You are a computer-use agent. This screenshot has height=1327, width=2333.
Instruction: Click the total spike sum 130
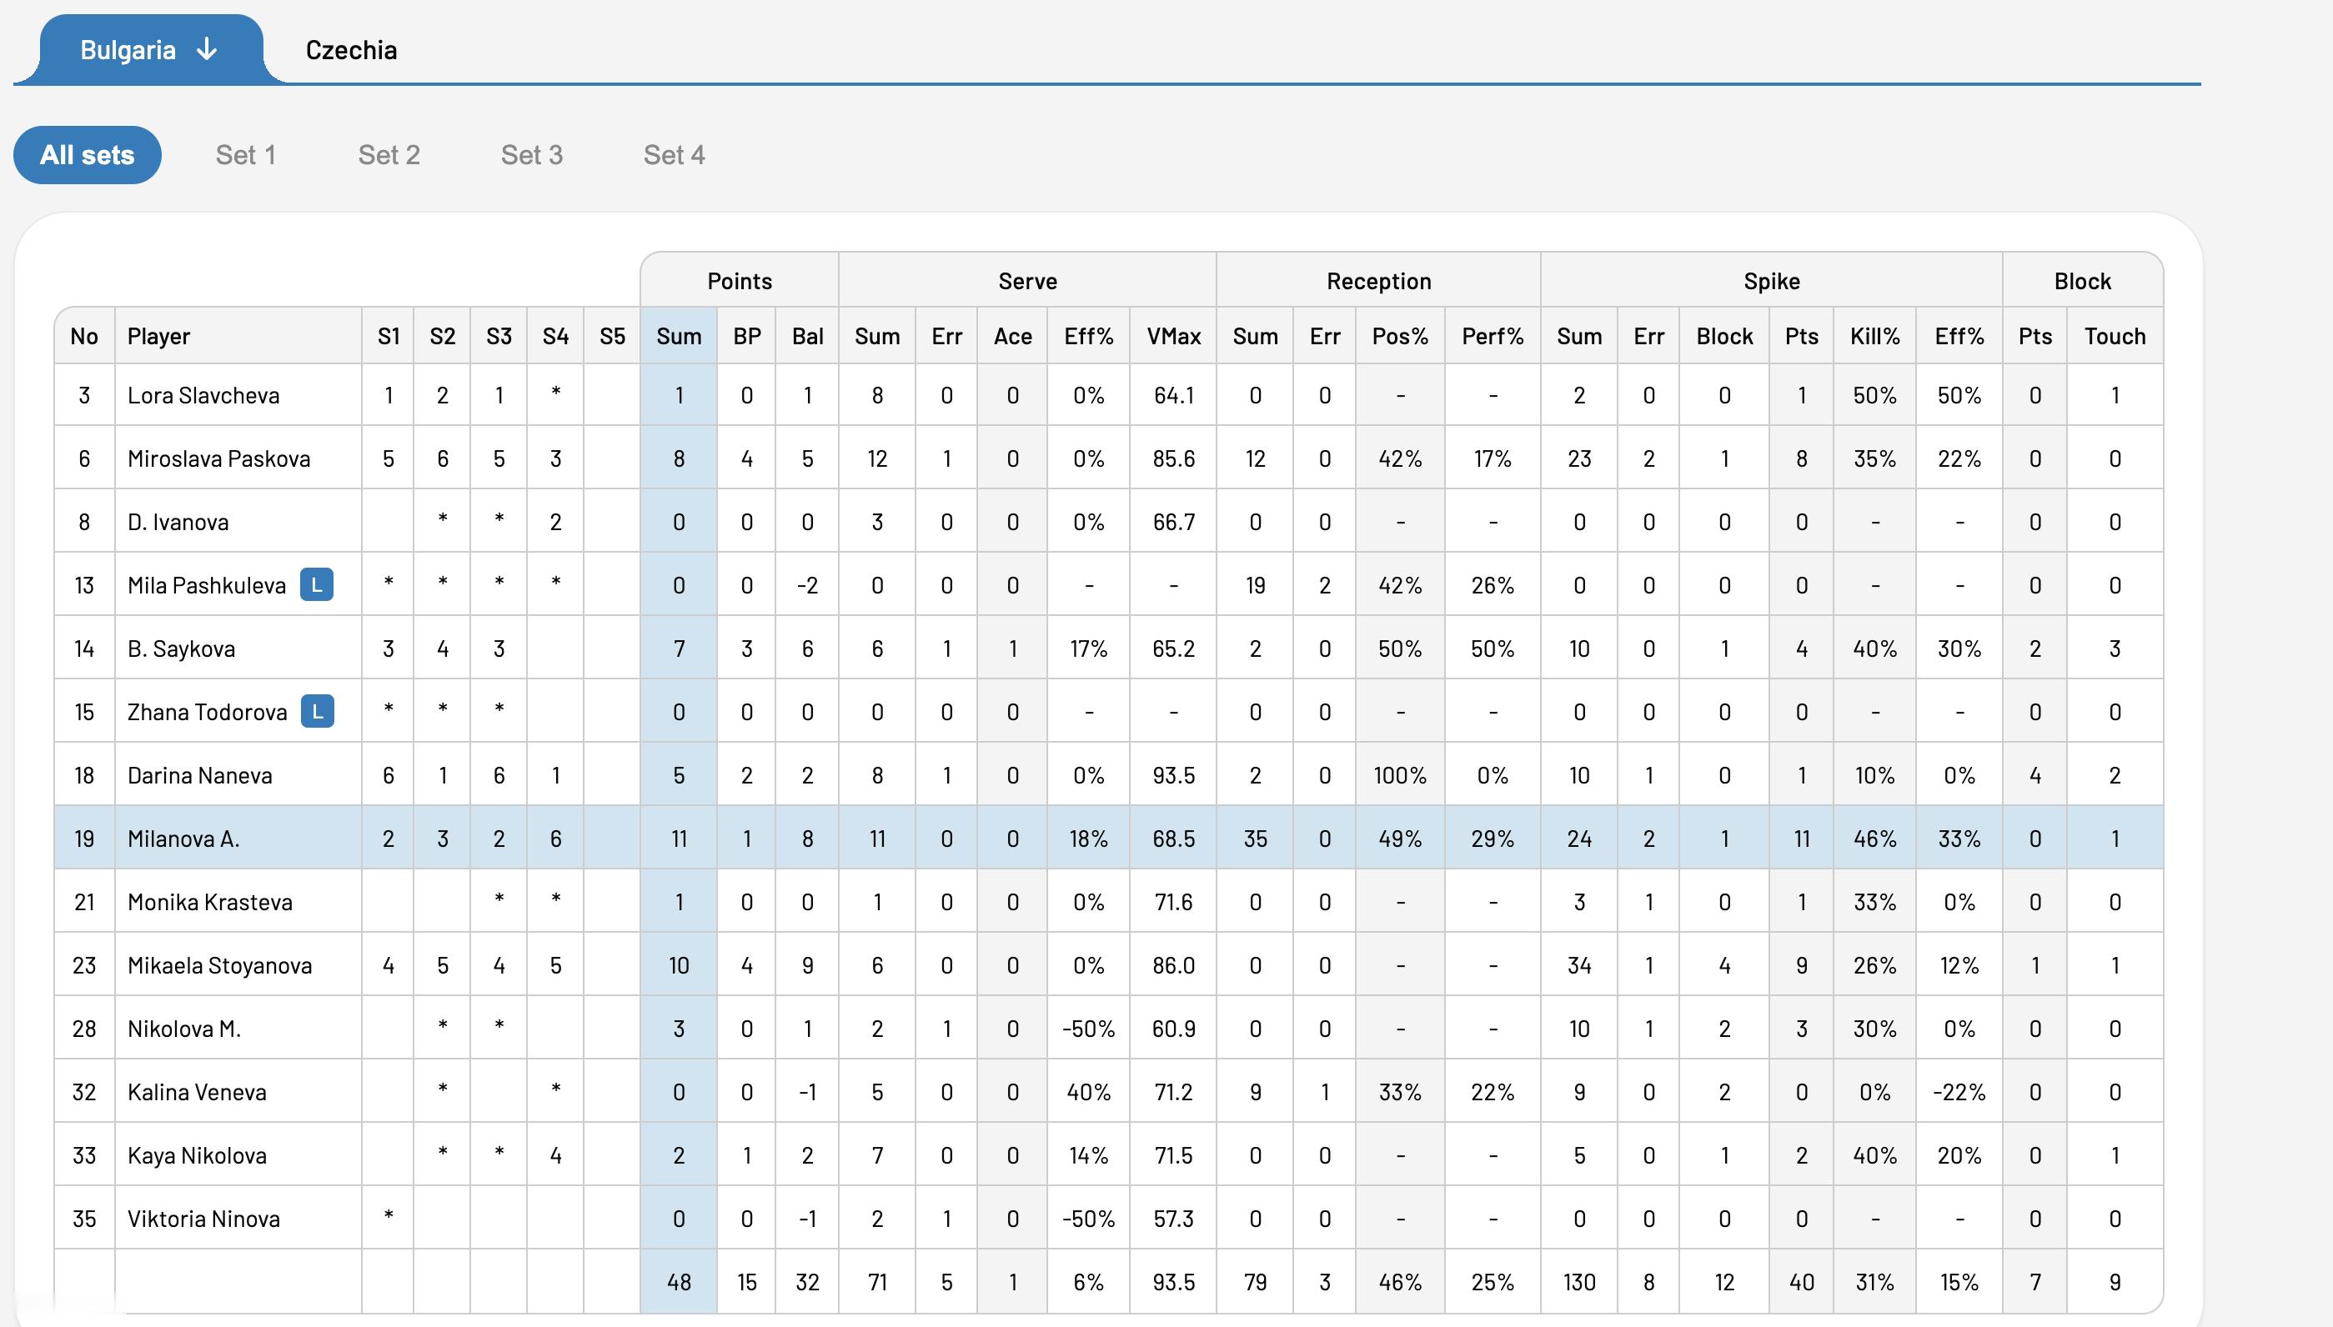coord(1579,1282)
